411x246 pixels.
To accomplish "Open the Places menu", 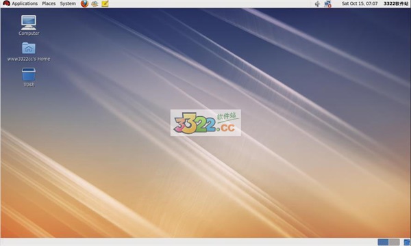I will click(x=49, y=3).
